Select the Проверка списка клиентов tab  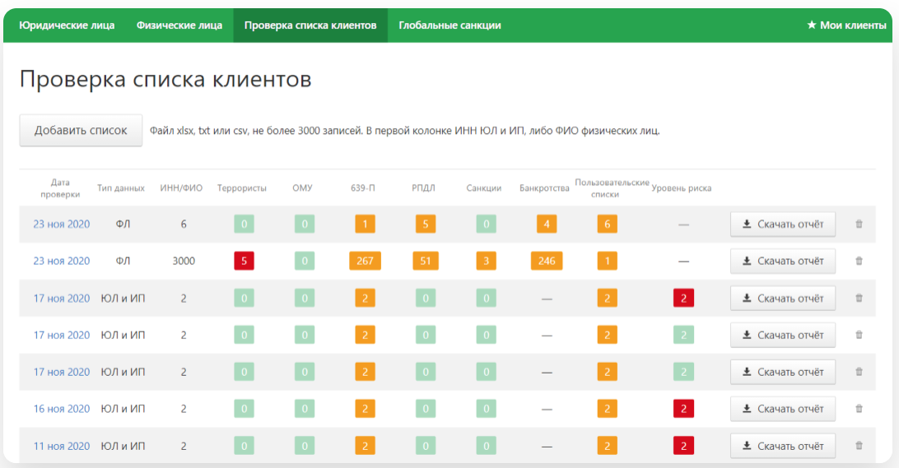(310, 25)
